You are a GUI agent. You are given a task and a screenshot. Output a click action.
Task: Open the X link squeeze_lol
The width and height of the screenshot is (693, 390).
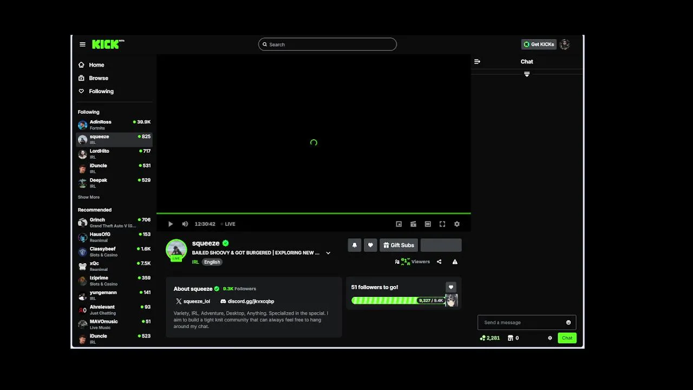193,301
